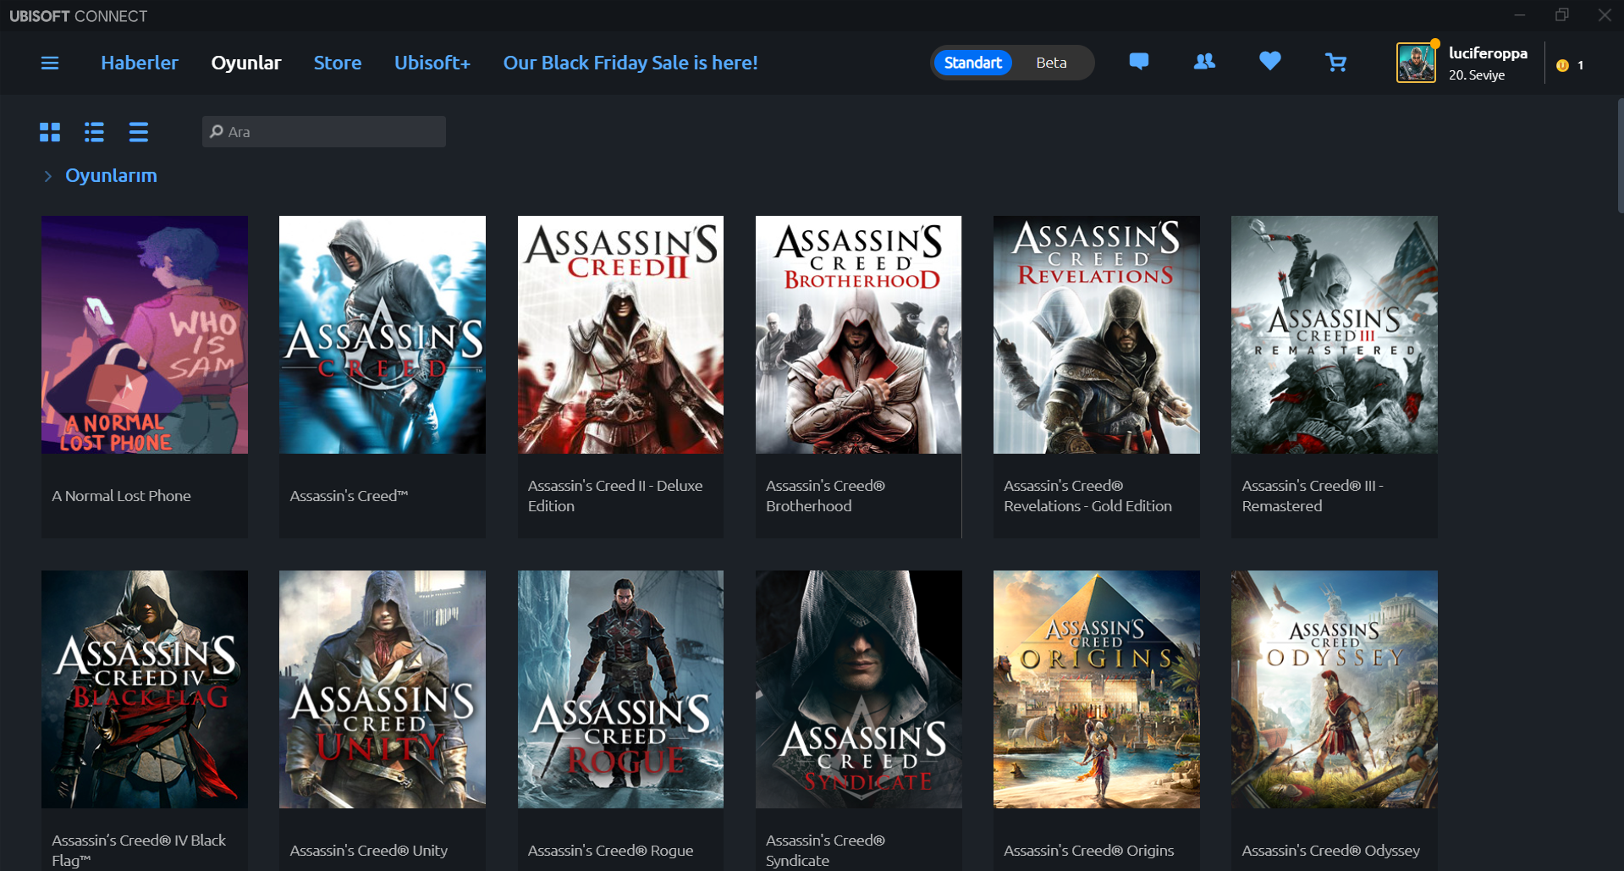Open Assassin's Creed Revelations cover art
This screenshot has height=871, width=1624.
[1097, 334]
